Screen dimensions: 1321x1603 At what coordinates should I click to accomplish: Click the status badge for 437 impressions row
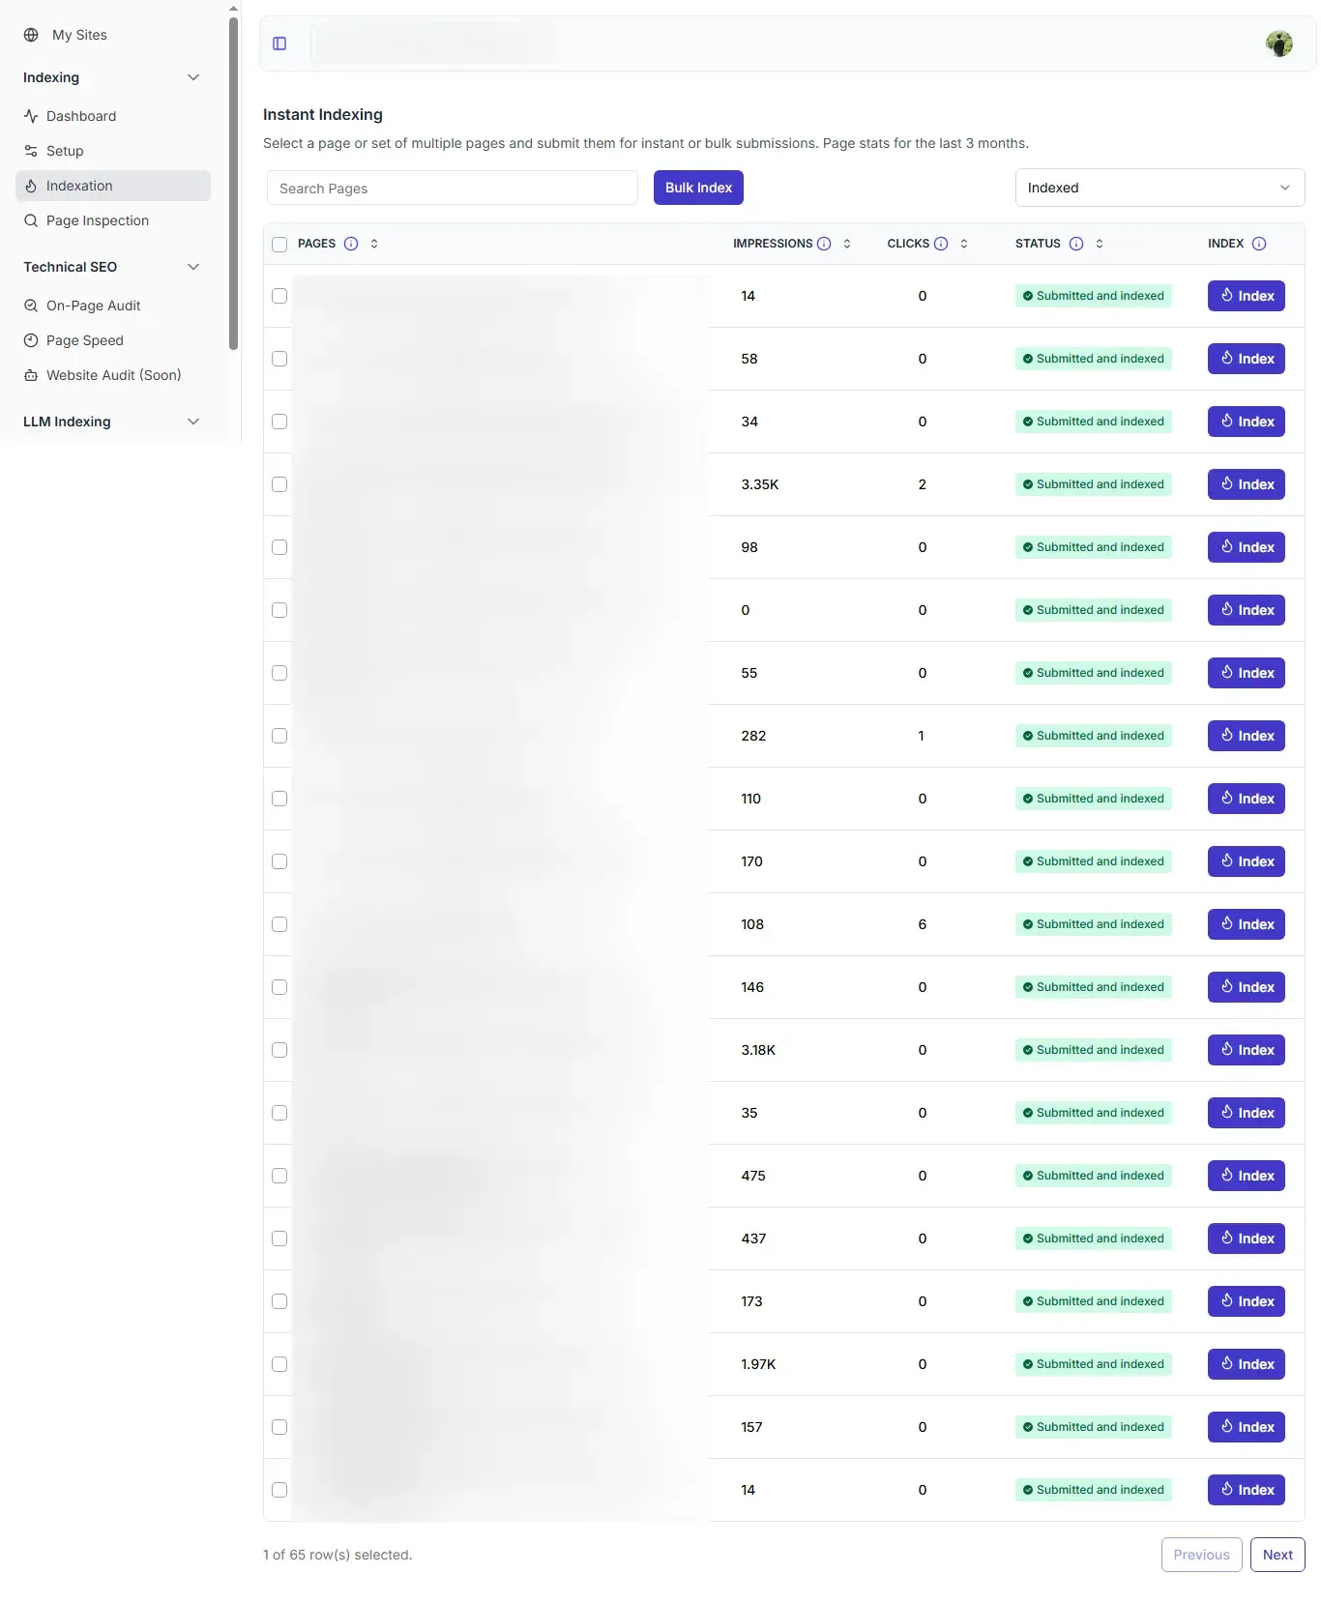pyautogui.click(x=1093, y=1239)
